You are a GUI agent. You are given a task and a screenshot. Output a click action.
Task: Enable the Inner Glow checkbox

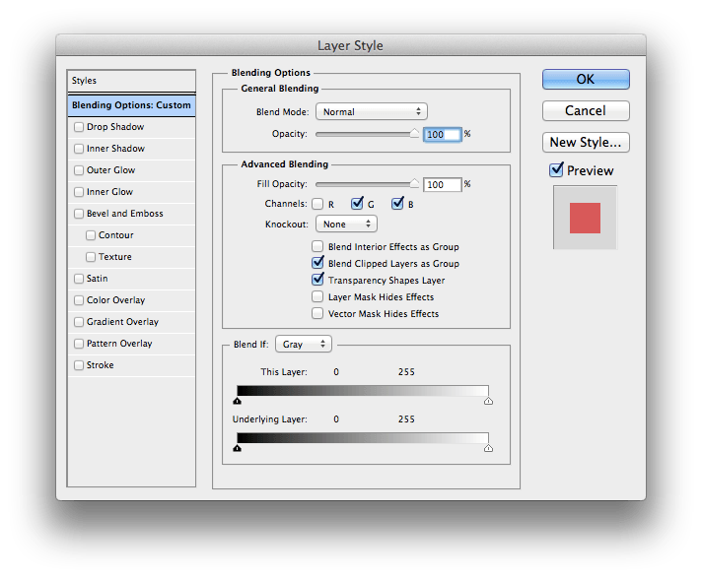(79, 192)
